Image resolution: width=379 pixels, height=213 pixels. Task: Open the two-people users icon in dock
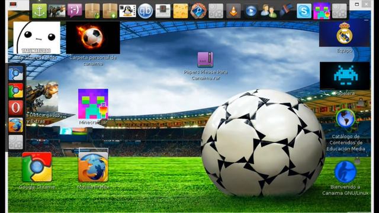tap(269, 11)
